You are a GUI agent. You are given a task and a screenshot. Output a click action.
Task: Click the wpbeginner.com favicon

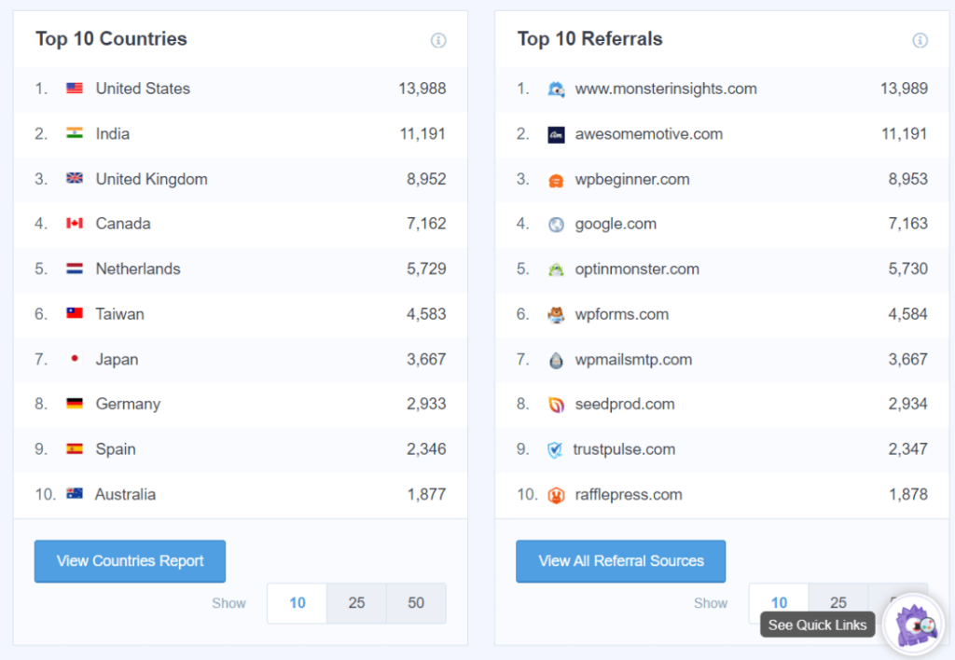tap(557, 178)
